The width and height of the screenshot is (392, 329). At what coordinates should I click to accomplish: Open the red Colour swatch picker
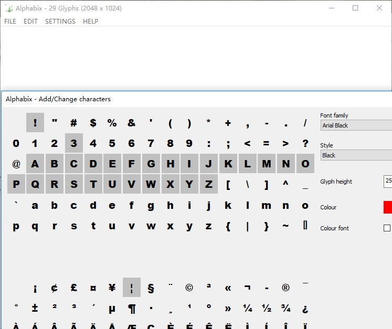coord(388,207)
